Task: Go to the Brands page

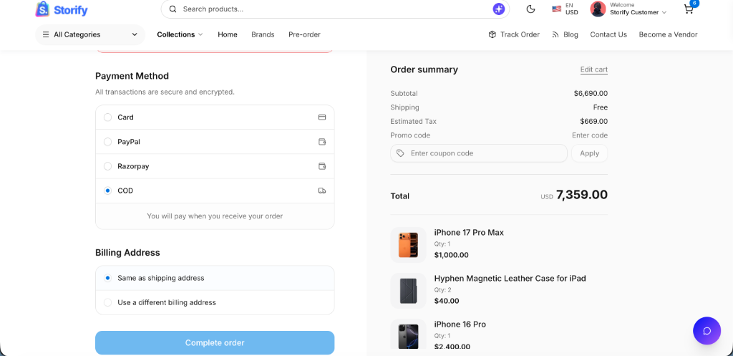Action: [263, 34]
